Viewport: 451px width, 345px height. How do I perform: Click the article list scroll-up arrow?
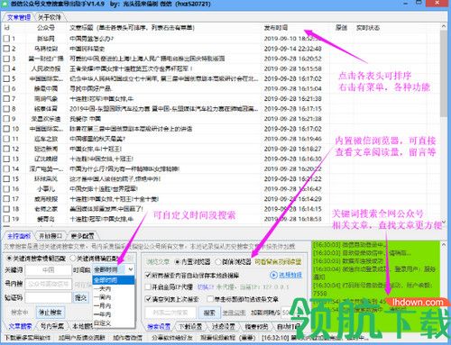click(x=443, y=27)
